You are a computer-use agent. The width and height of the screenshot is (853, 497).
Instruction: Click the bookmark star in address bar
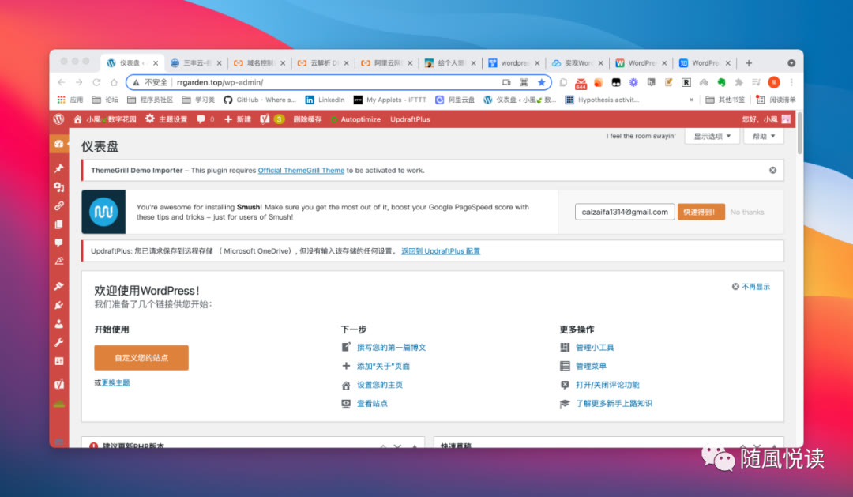(x=541, y=82)
